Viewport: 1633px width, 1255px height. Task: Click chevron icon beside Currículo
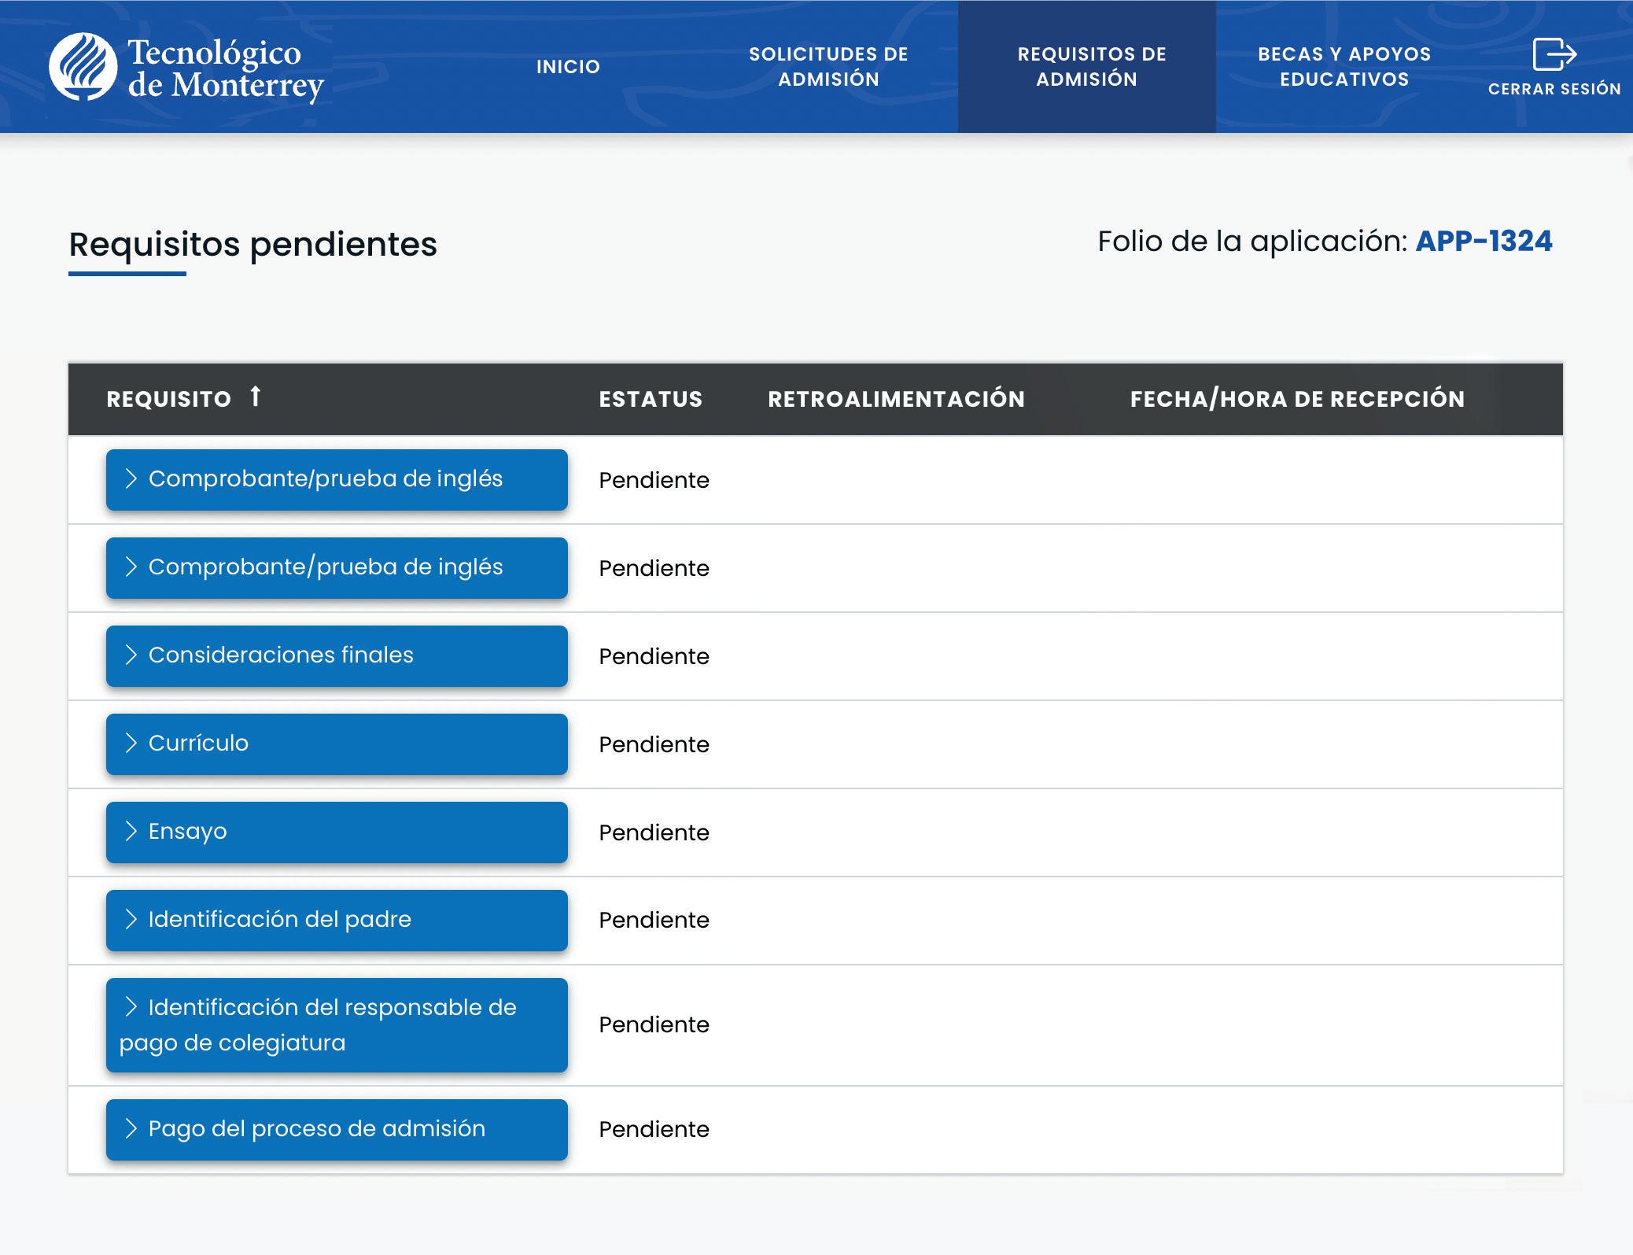pyautogui.click(x=131, y=743)
